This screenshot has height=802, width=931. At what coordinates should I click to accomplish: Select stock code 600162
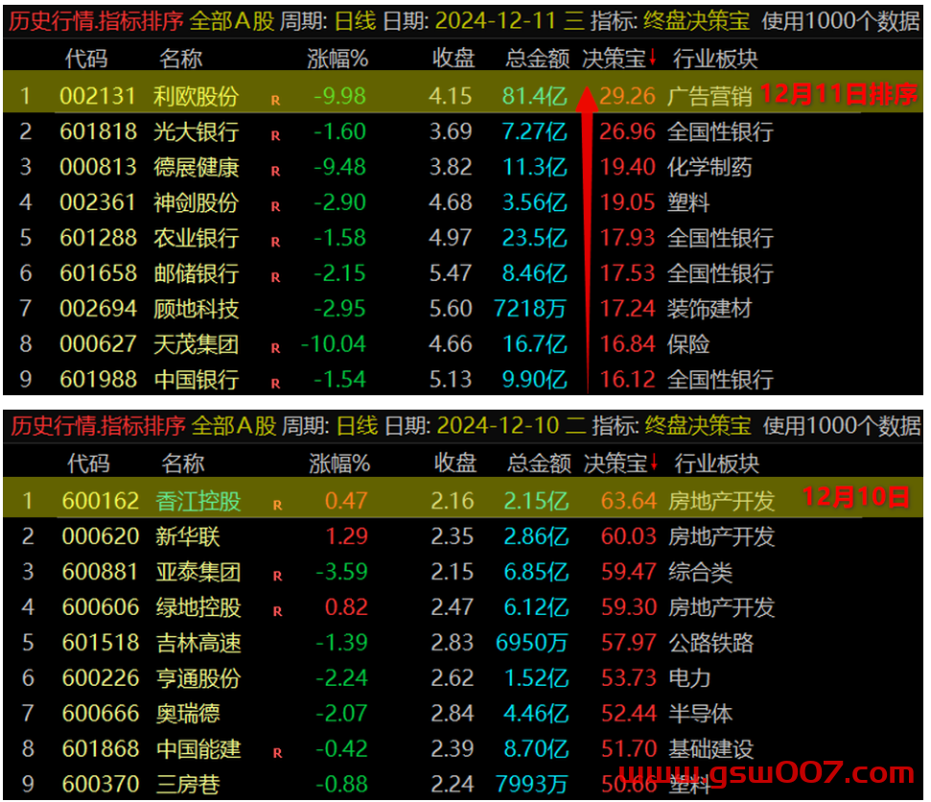coord(101,501)
